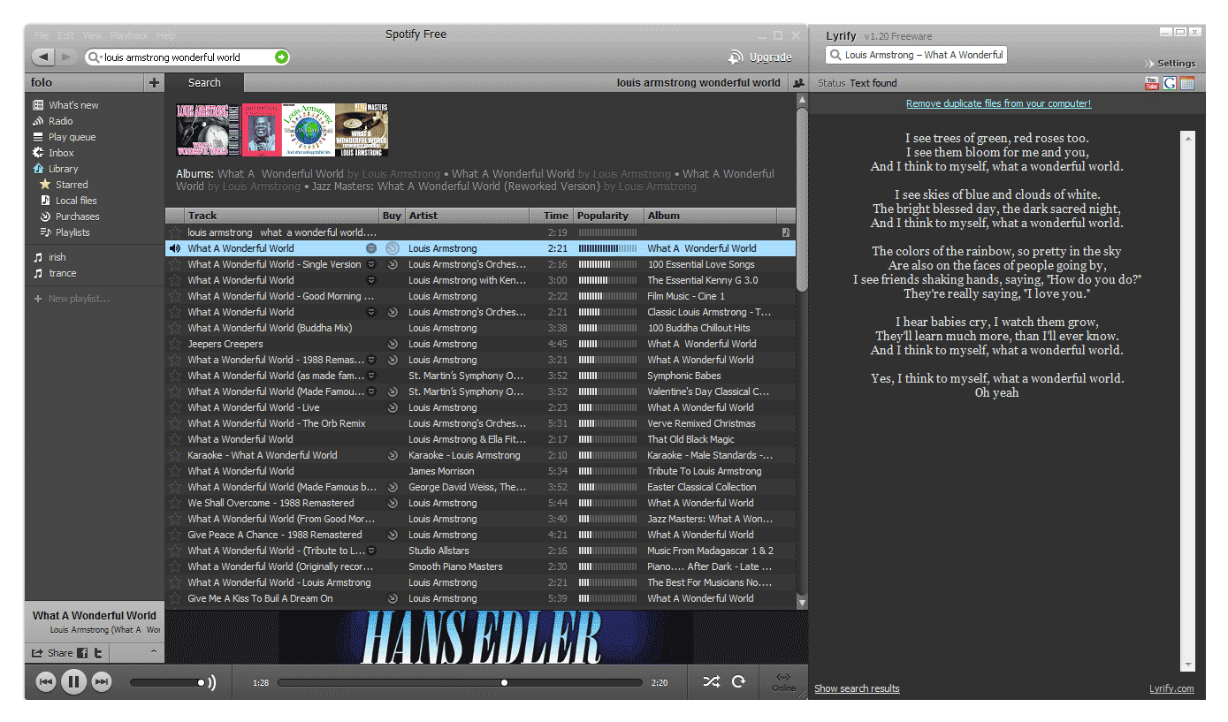Star The Orb Remix track
1228x722 pixels.
point(175,423)
